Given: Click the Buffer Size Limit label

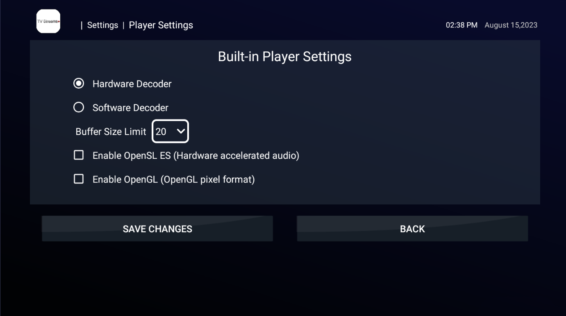Looking at the screenshot, I should tap(111, 132).
